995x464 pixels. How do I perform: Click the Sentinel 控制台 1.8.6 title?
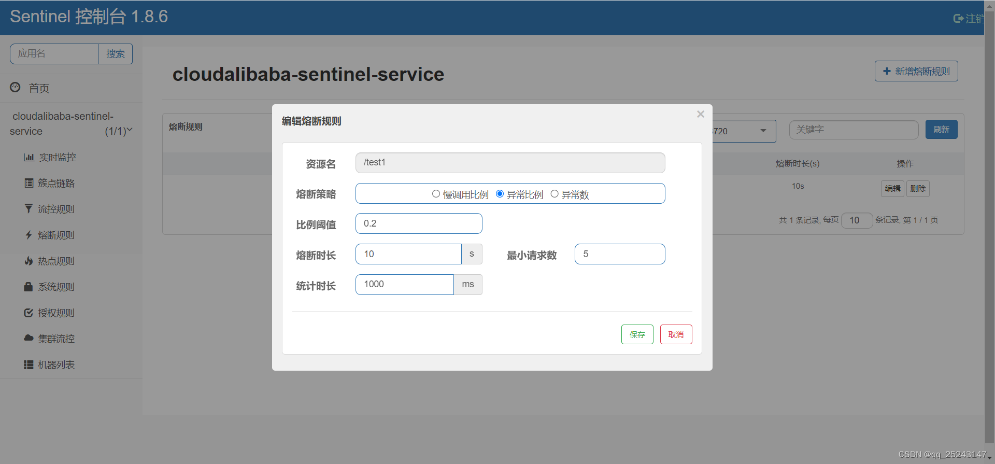89,17
